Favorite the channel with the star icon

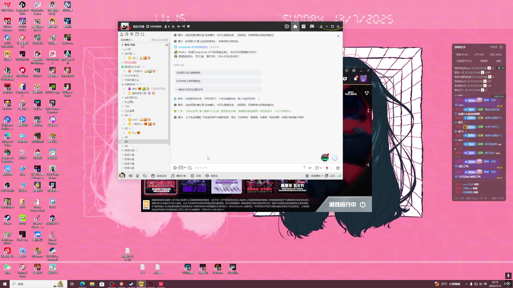(173, 26)
